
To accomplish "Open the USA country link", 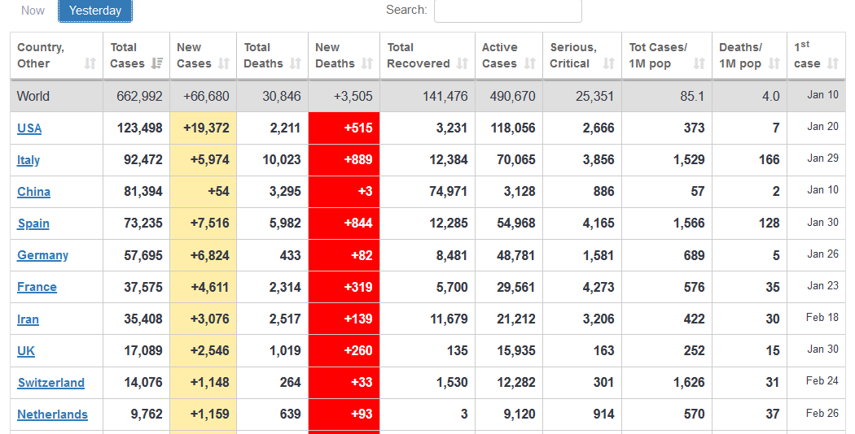I will tap(29, 128).
